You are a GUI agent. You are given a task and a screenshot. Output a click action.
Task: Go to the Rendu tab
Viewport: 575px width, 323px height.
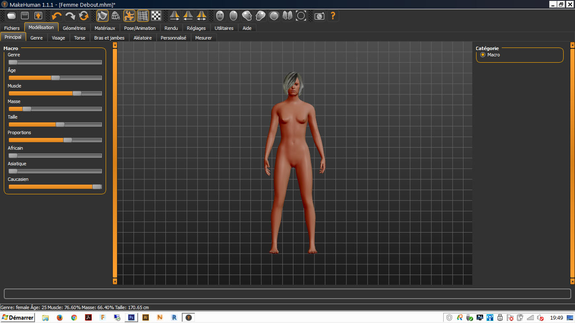(x=171, y=28)
